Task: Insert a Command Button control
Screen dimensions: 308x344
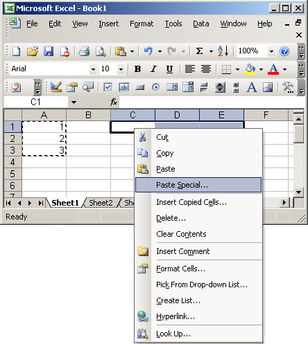Action: point(139,87)
